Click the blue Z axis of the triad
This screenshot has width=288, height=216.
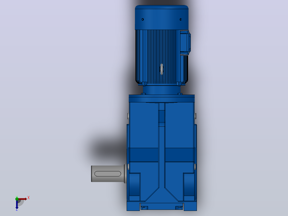17,205
